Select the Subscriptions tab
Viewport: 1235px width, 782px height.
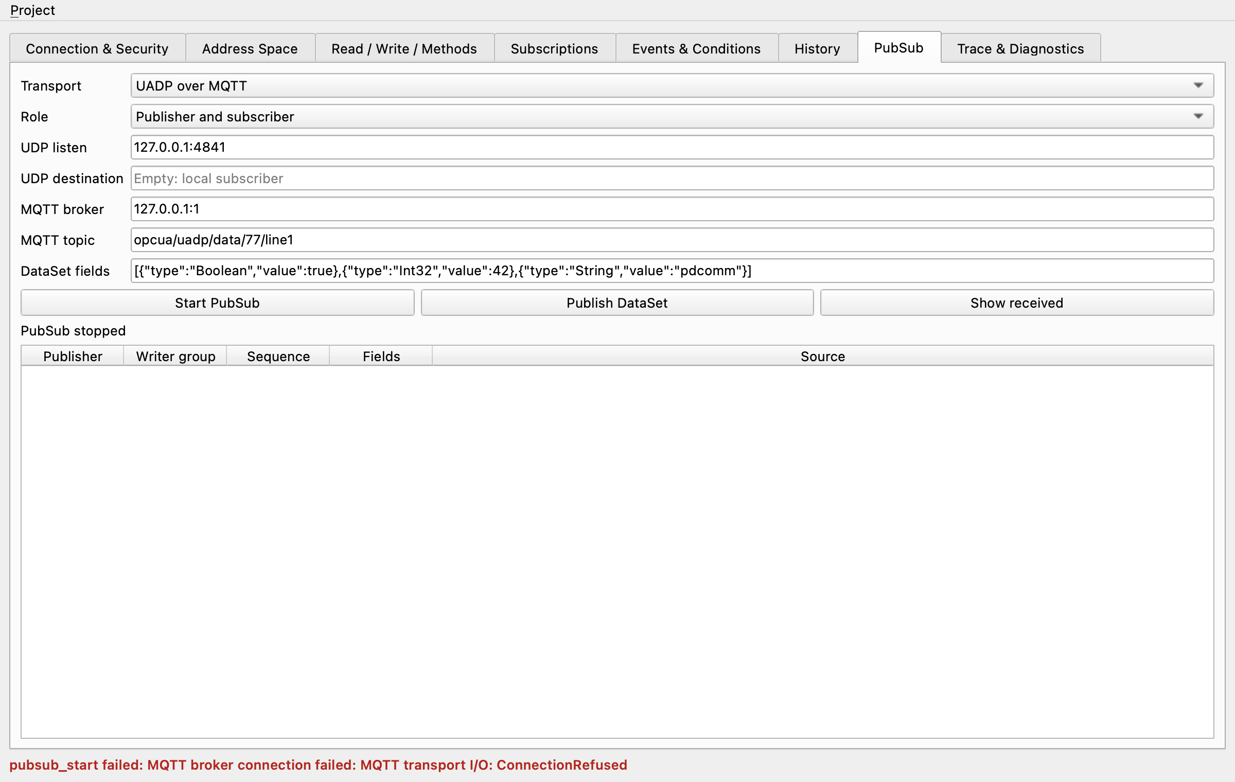(x=555, y=49)
